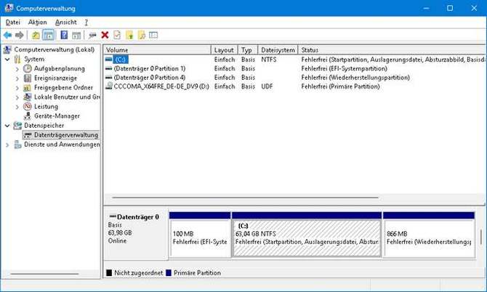Click the up-one-level folder toolbar icon
This screenshot has height=292, width=487.
(36, 35)
